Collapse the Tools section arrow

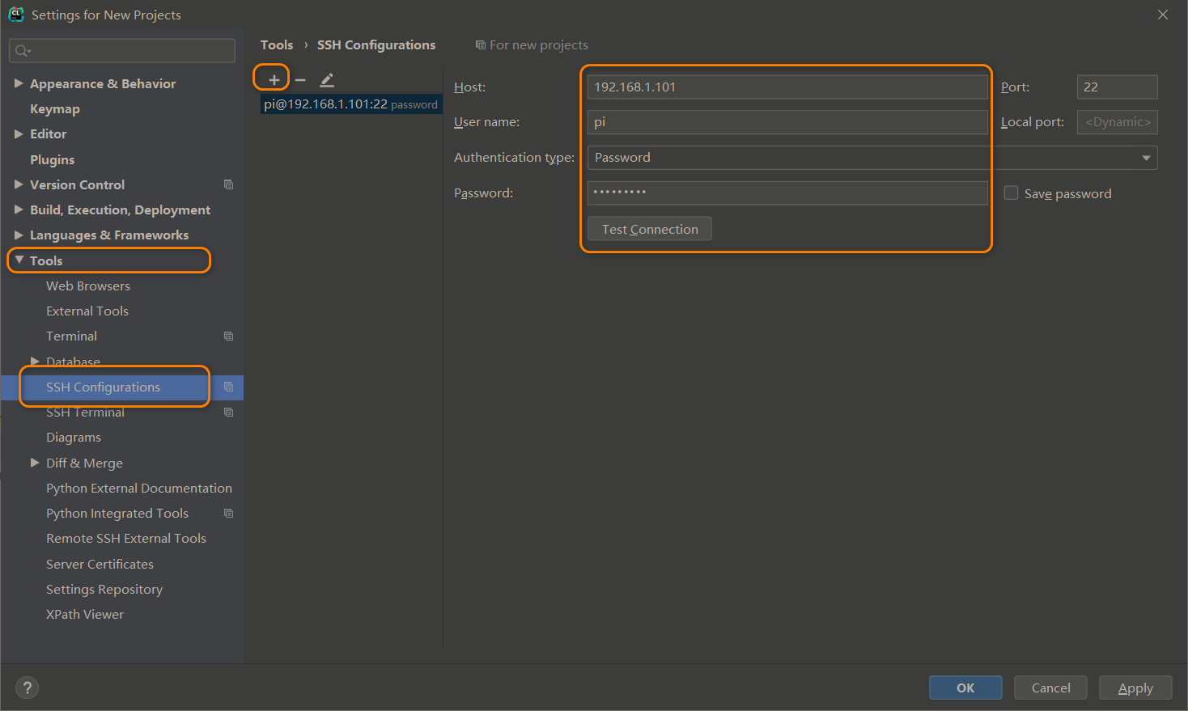[19, 260]
